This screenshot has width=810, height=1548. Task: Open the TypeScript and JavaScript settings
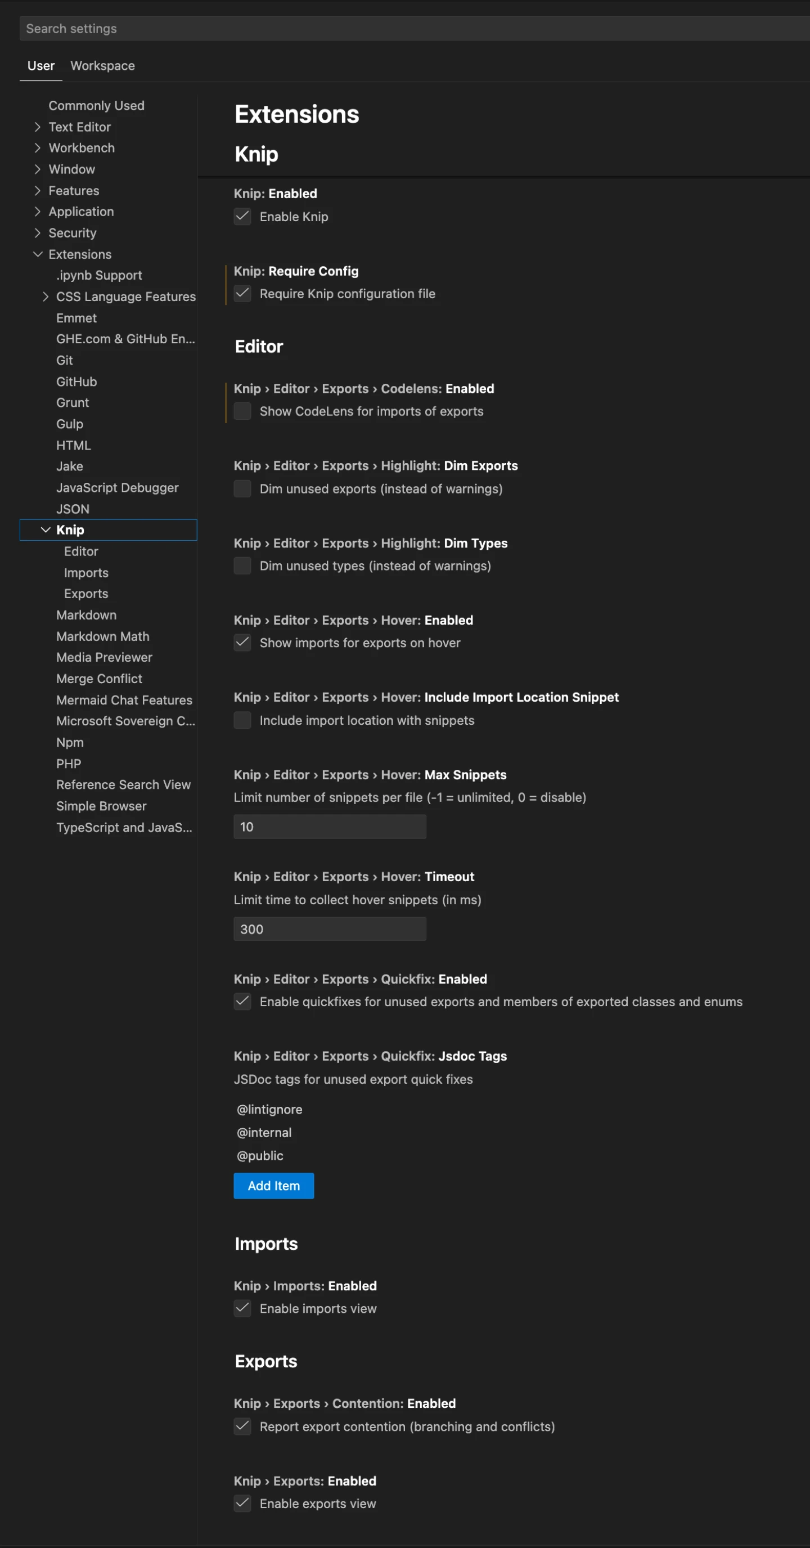(125, 827)
